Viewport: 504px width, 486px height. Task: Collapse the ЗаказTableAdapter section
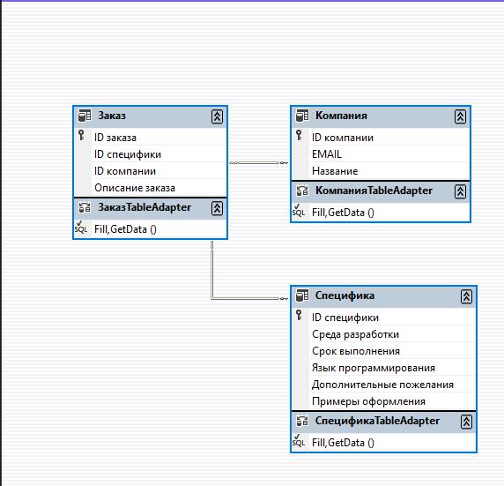(x=218, y=208)
